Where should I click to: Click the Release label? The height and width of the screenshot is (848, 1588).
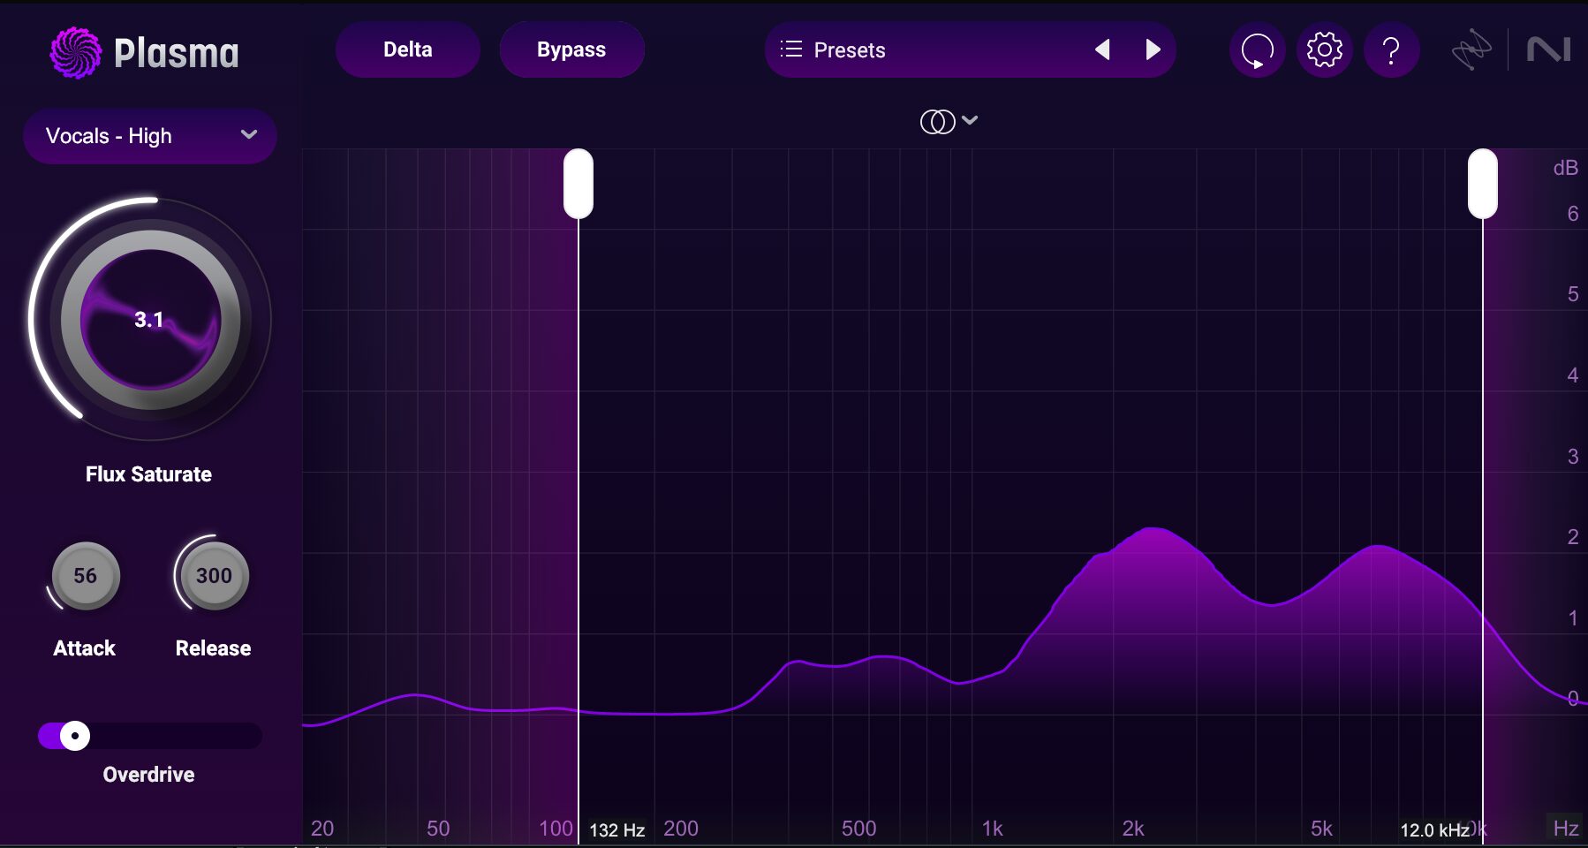coord(214,648)
